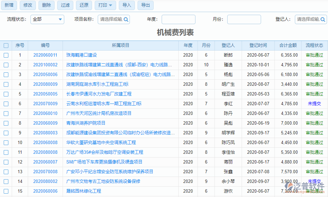328x197 pixels.
Task: Open the 打印 dropdown arrow
Action: click(x=111, y=5)
